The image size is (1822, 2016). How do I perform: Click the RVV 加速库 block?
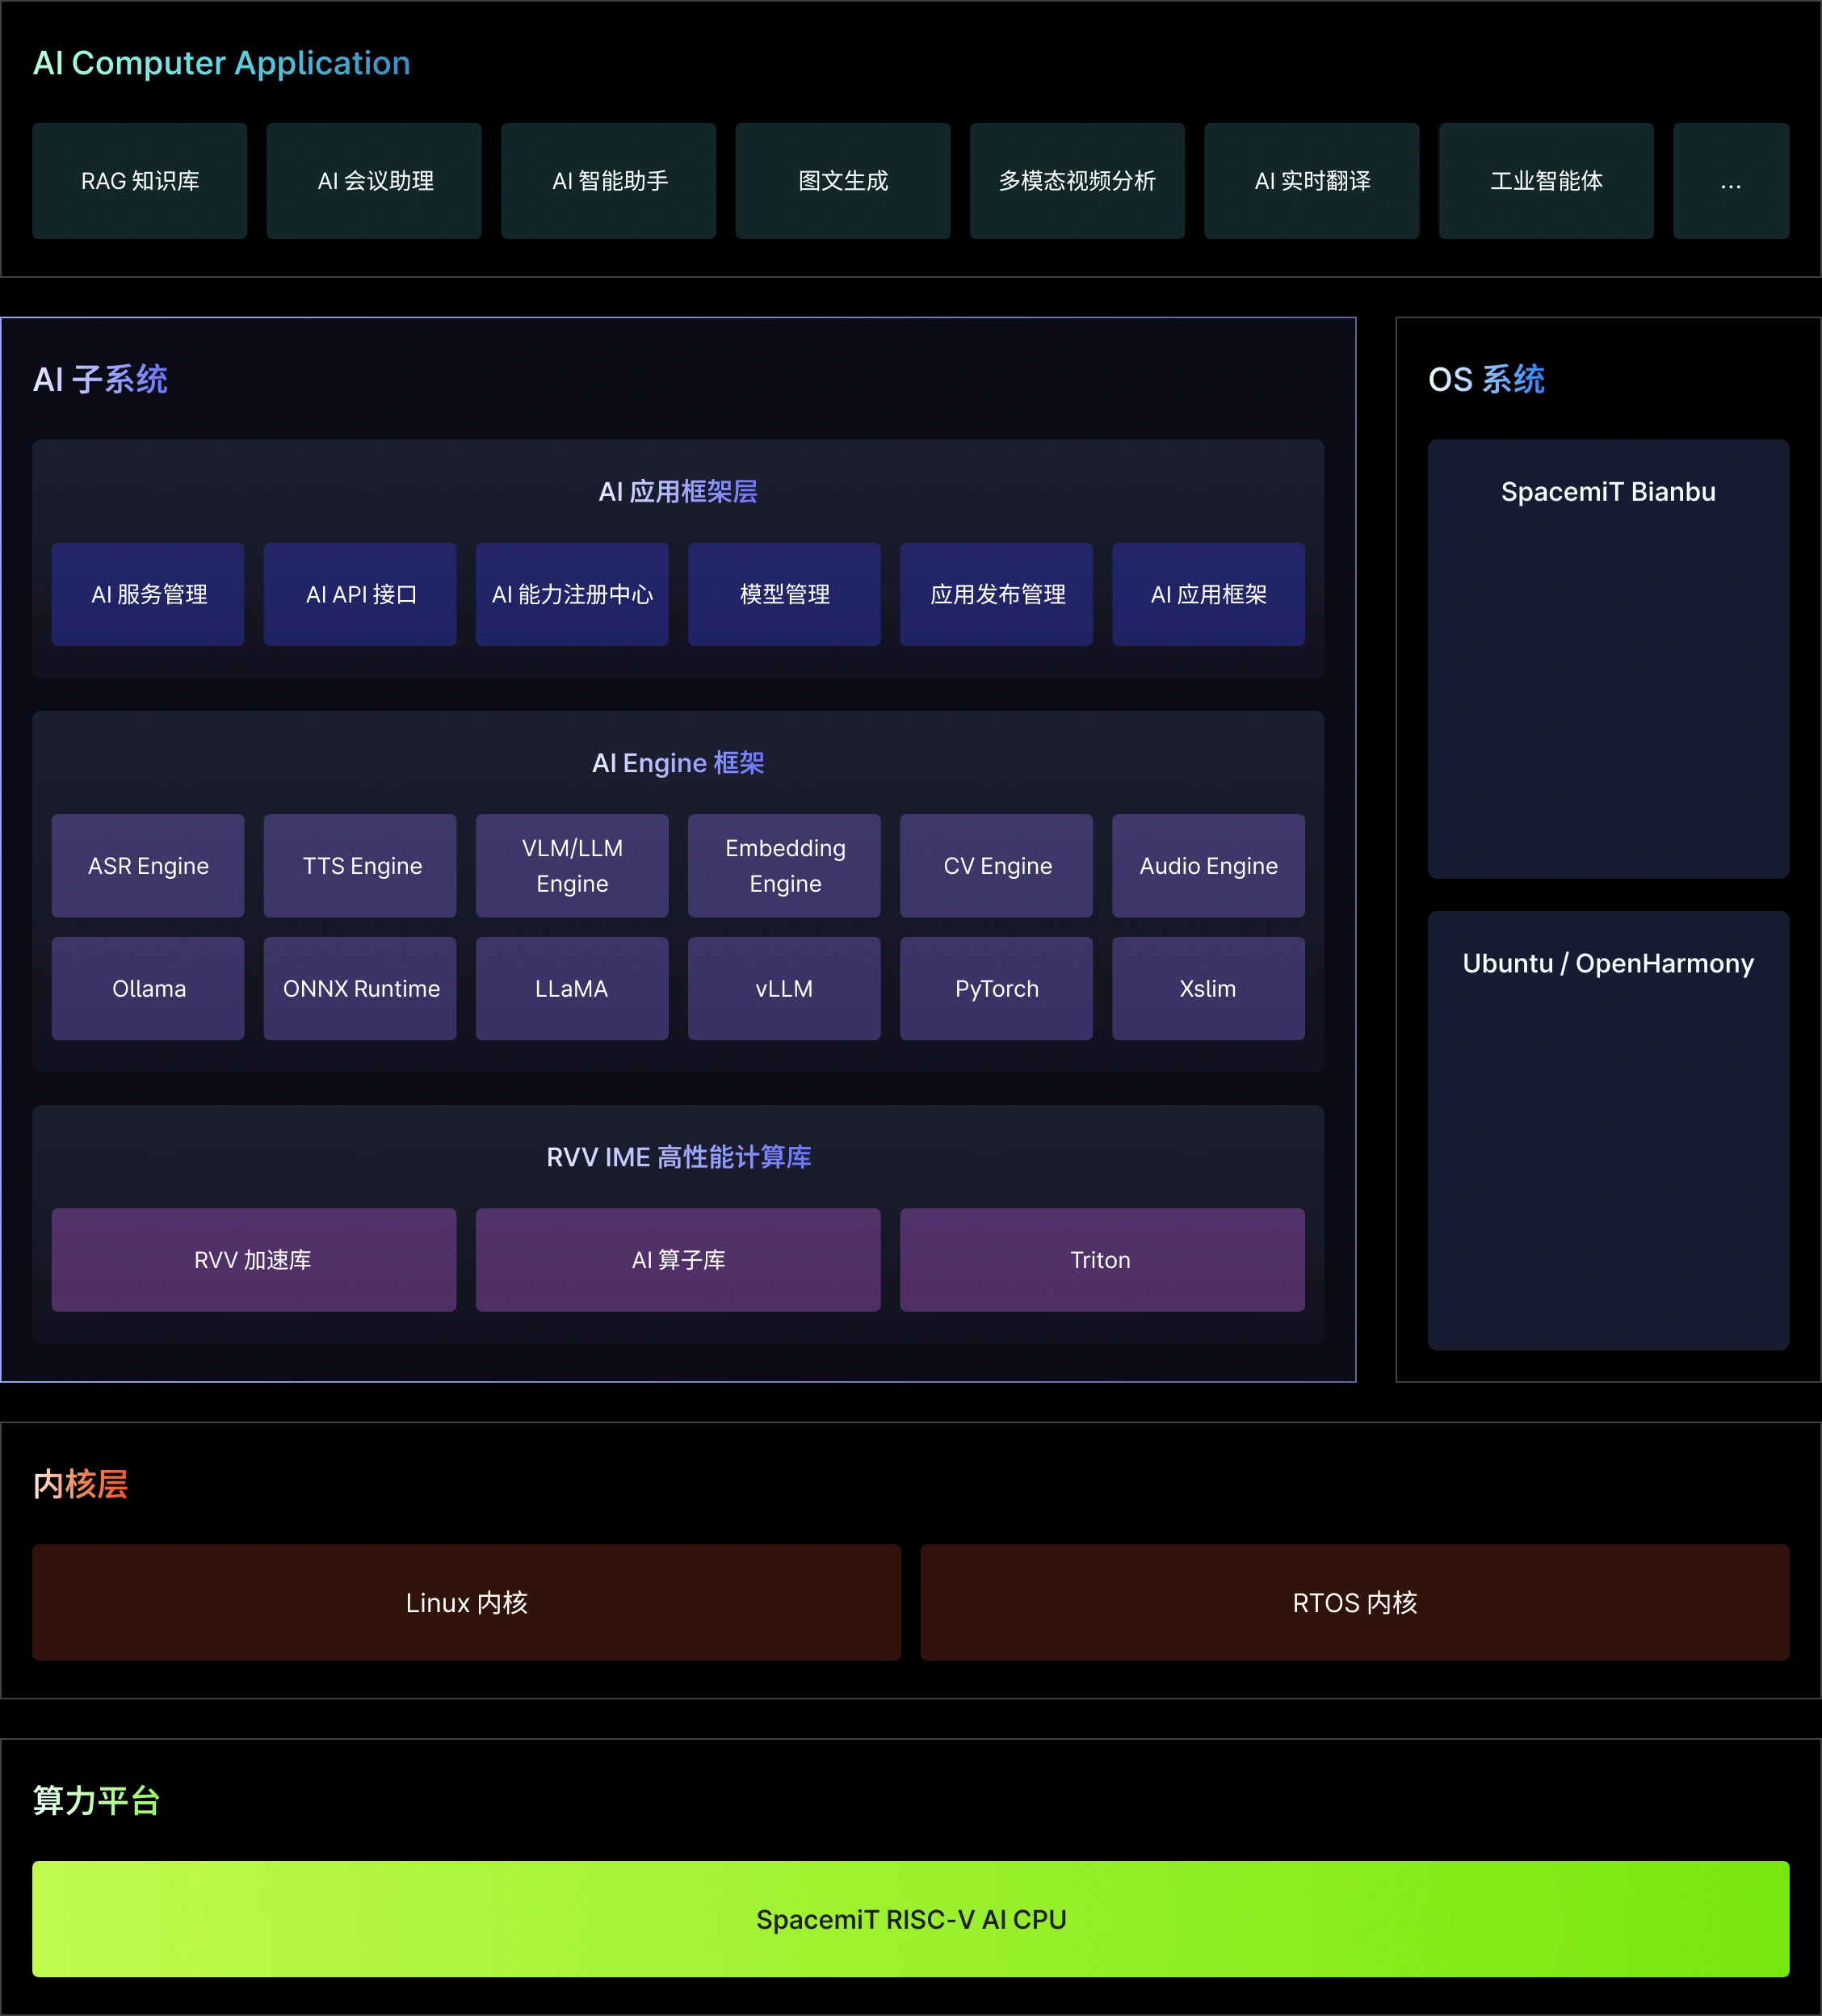254,1260
